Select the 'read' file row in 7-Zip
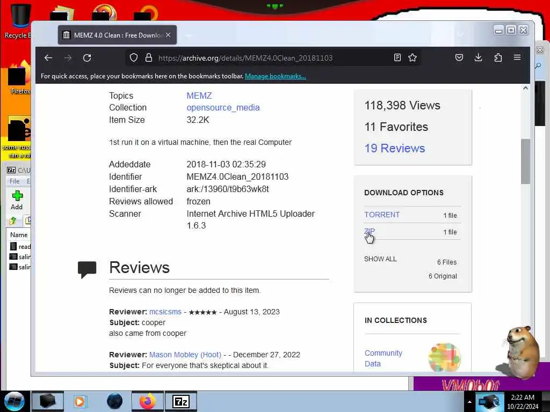Image resolution: width=550 pixels, height=412 pixels. pyautogui.click(x=20, y=247)
